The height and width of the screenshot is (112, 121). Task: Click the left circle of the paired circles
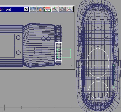click(43, 39)
